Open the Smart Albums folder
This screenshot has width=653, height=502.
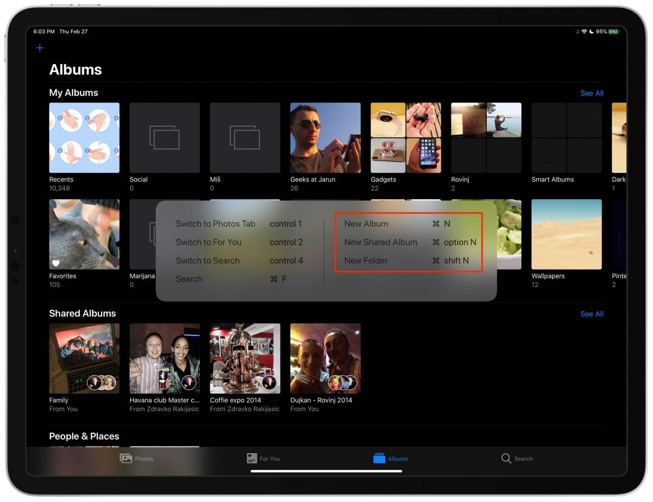567,138
